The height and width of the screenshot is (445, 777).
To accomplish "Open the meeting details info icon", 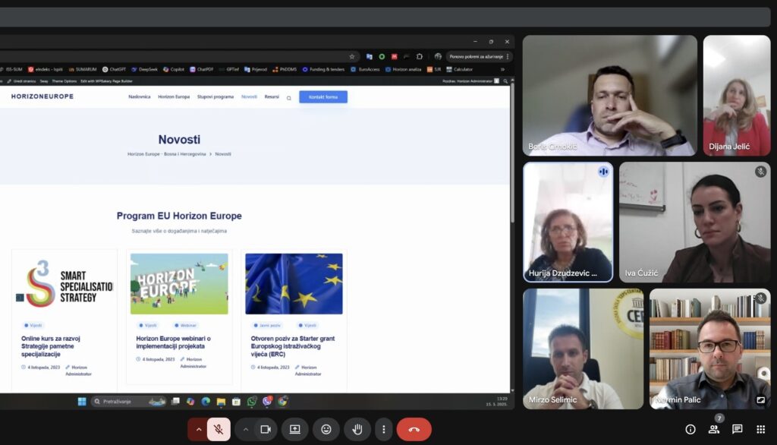I will point(690,429).
